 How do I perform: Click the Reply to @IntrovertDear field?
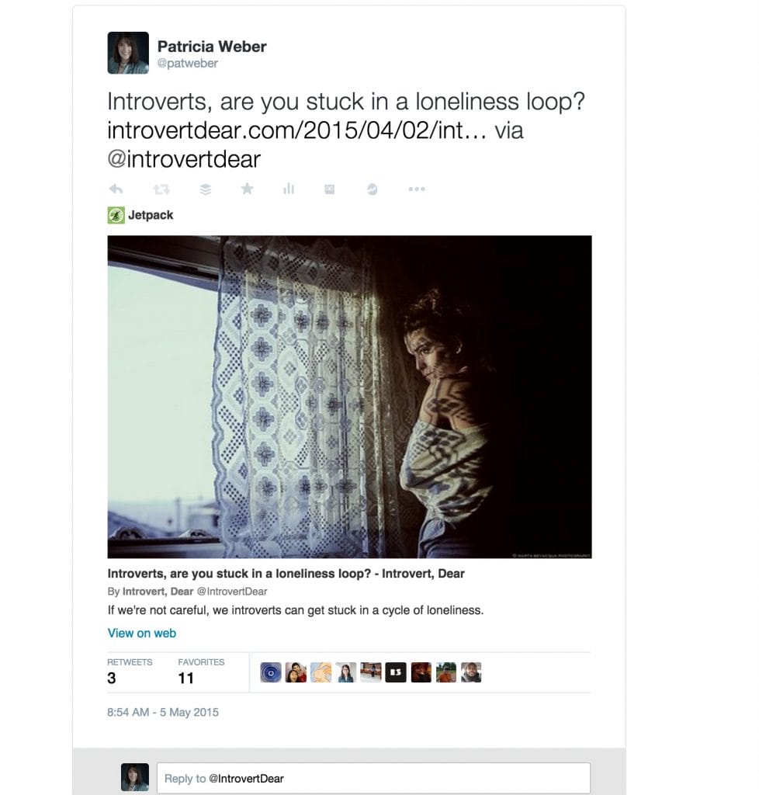(x=373, y=778)
